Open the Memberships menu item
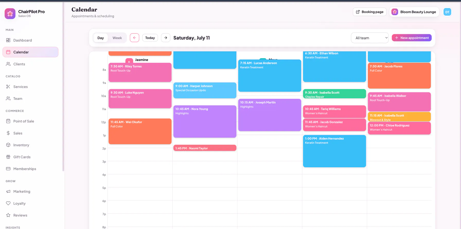The image size is (461, 229). tap(30, 169)
